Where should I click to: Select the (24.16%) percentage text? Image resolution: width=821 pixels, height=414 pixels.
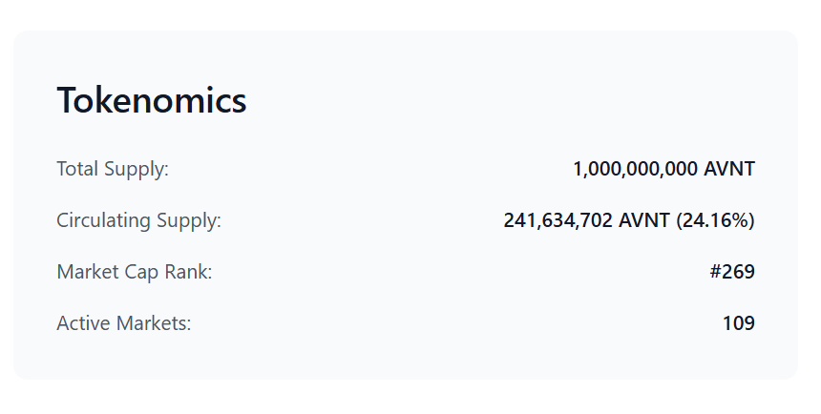coord(715,220)
